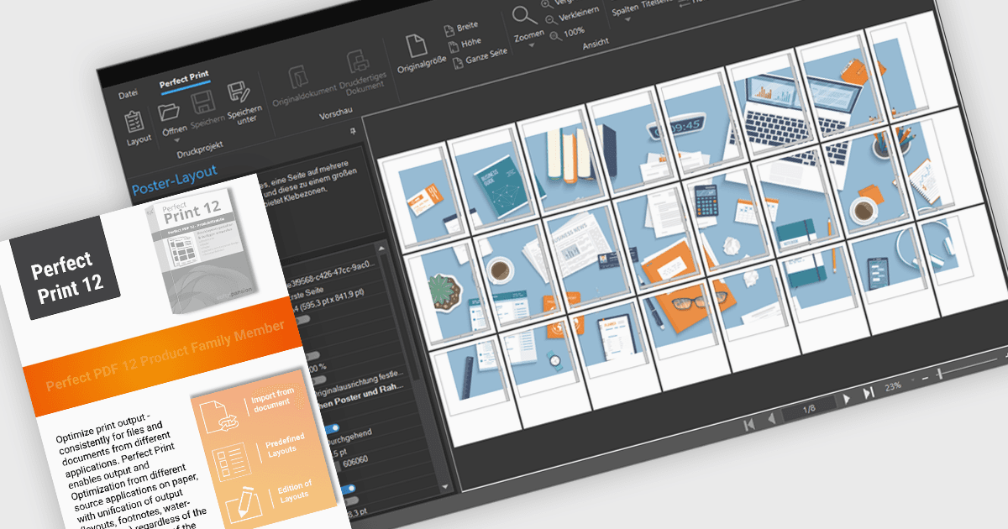This screenshot has height=529, width=1008.
Task: Jump to the last page
Action: point(869,391)
